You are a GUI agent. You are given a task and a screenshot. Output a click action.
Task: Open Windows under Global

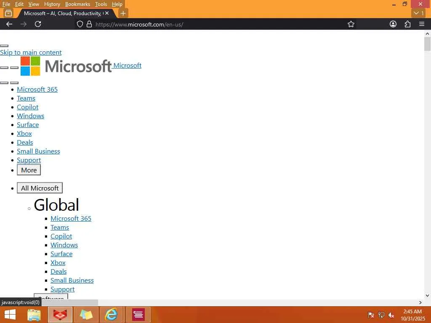tap(64, 245)
